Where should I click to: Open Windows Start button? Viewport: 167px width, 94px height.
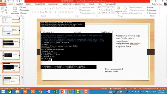point(3,92)
